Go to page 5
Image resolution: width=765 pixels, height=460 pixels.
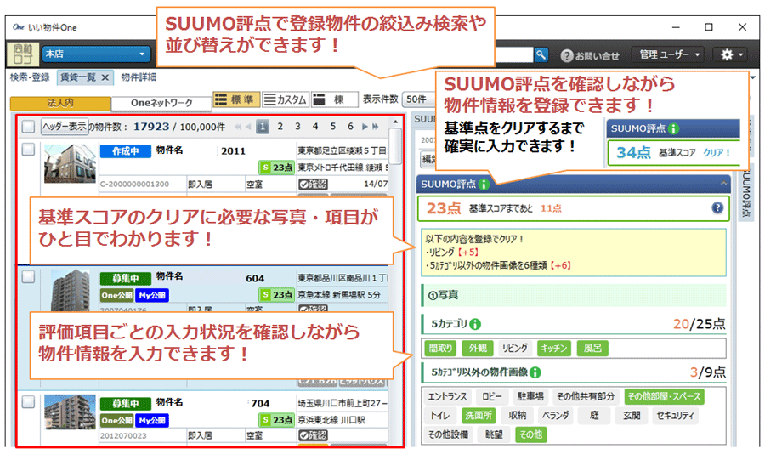pyautogui.click(x=332, y=127)
